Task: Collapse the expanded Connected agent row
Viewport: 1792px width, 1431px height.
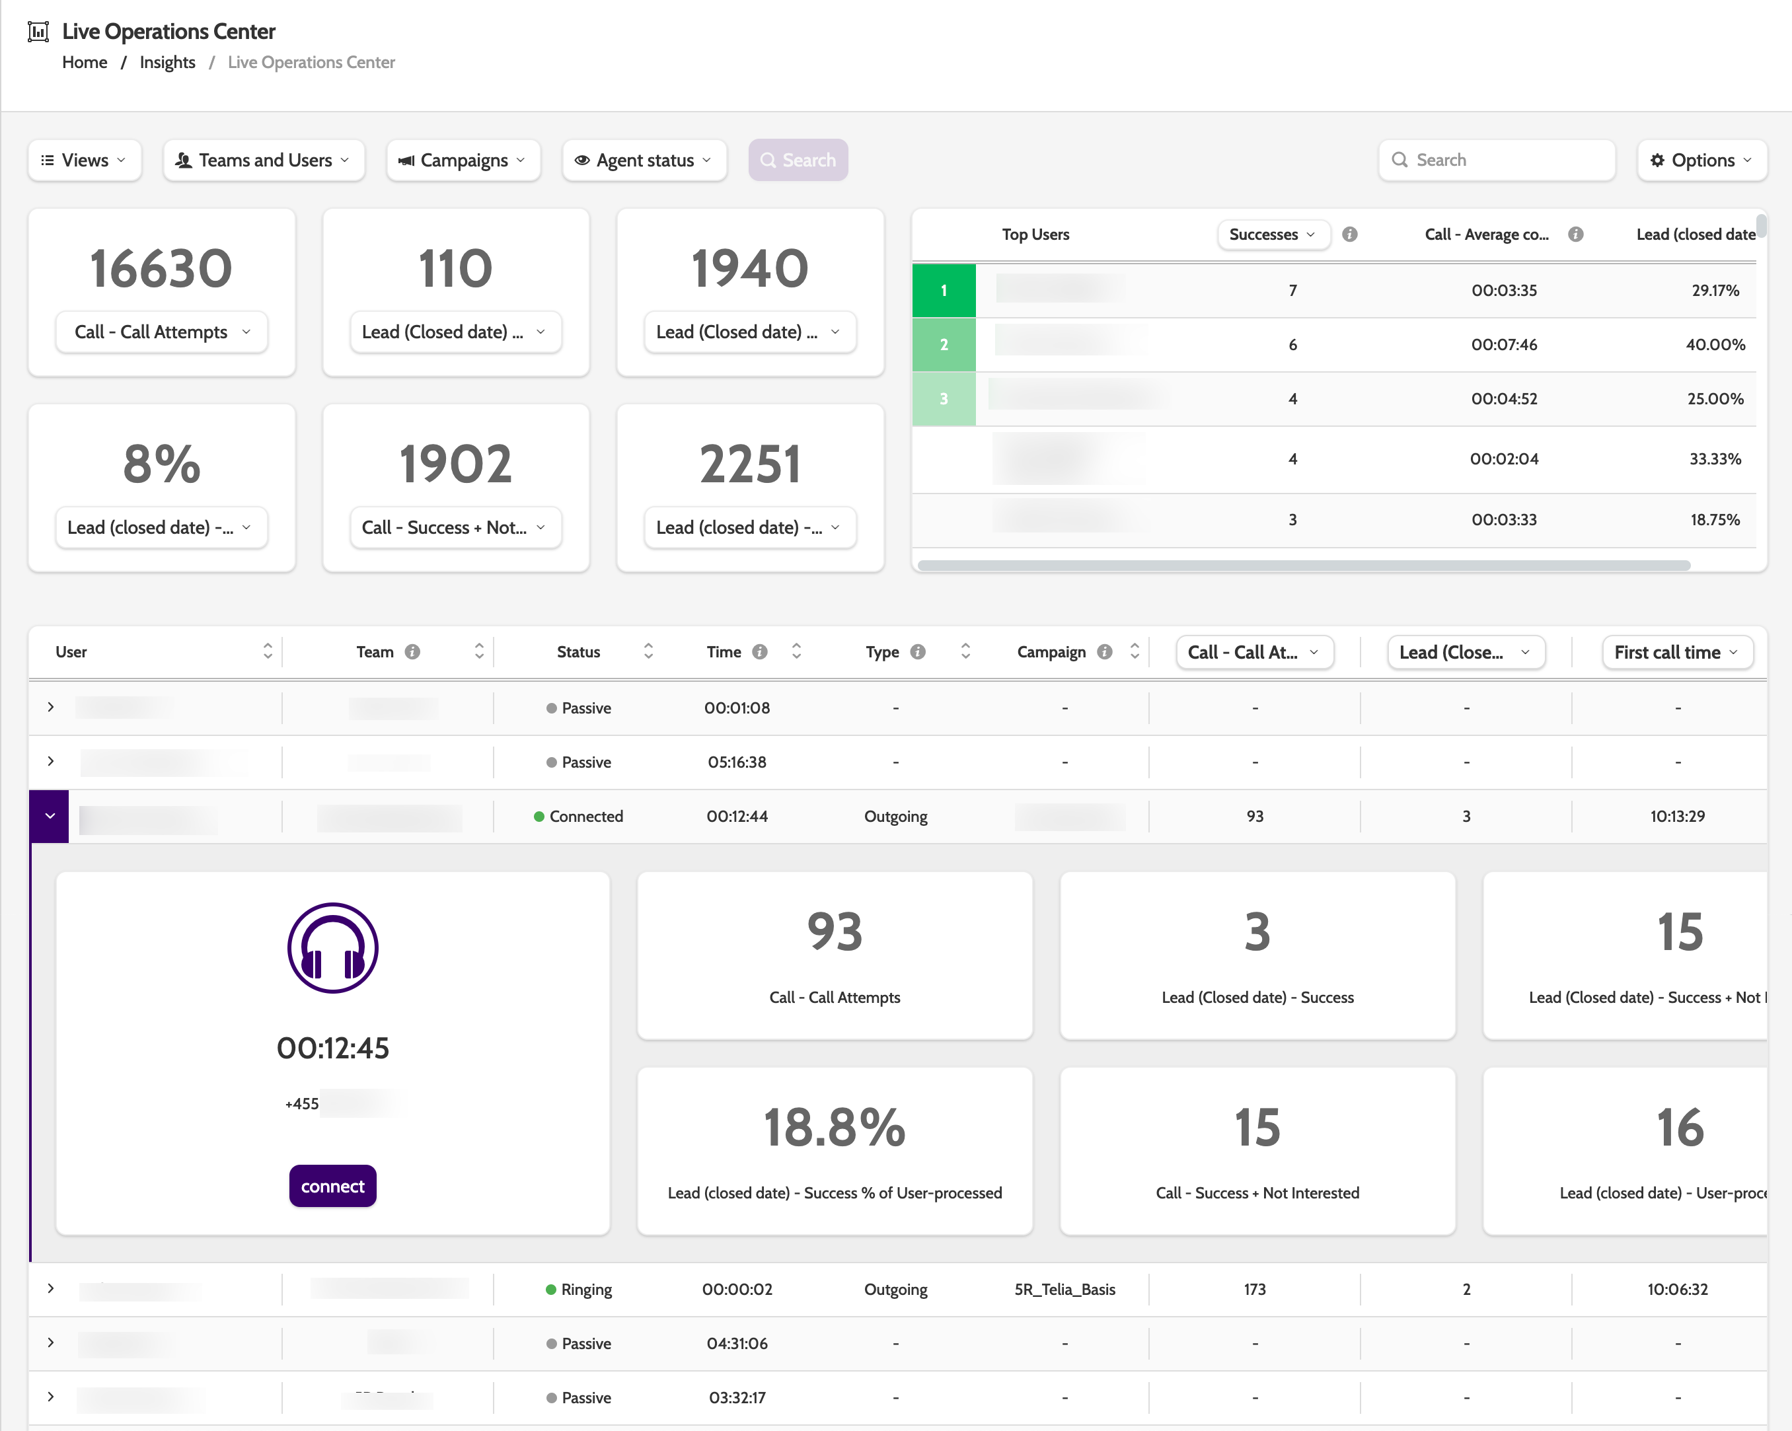Action: tap(50, 816)
